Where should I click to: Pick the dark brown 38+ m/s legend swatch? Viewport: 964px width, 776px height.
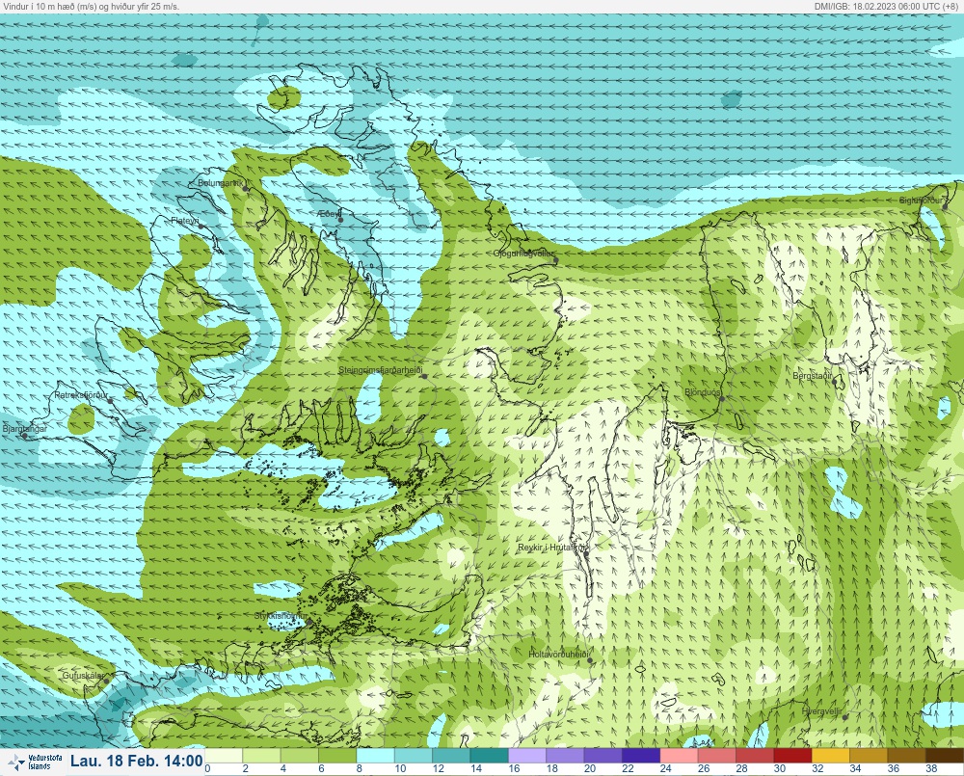coord(945,756)
